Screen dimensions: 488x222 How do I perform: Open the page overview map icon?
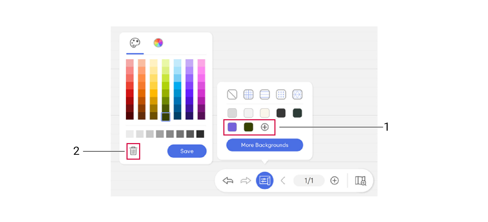[360, 180]
